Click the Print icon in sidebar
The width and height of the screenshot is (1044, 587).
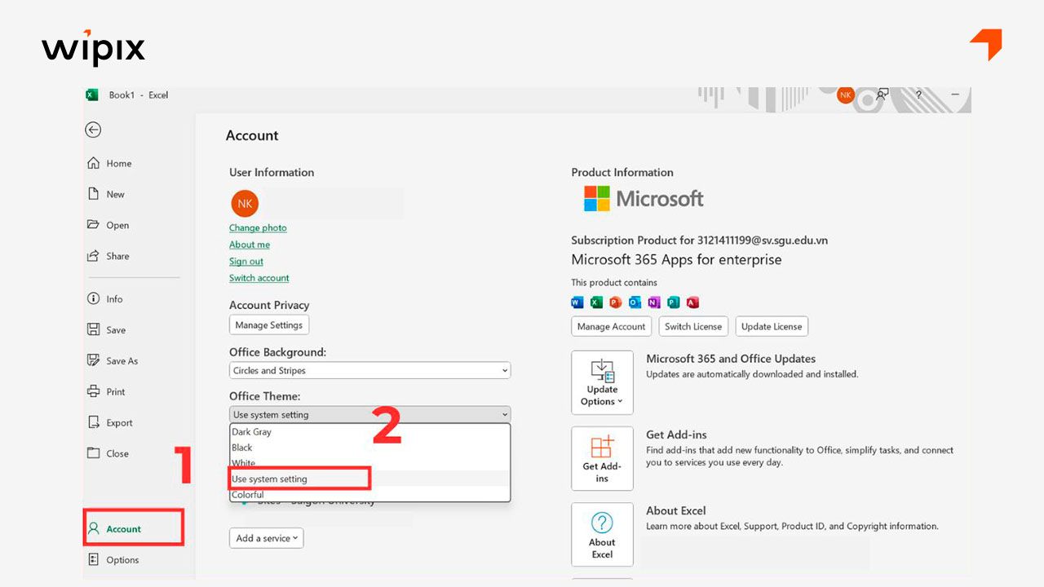94,392
